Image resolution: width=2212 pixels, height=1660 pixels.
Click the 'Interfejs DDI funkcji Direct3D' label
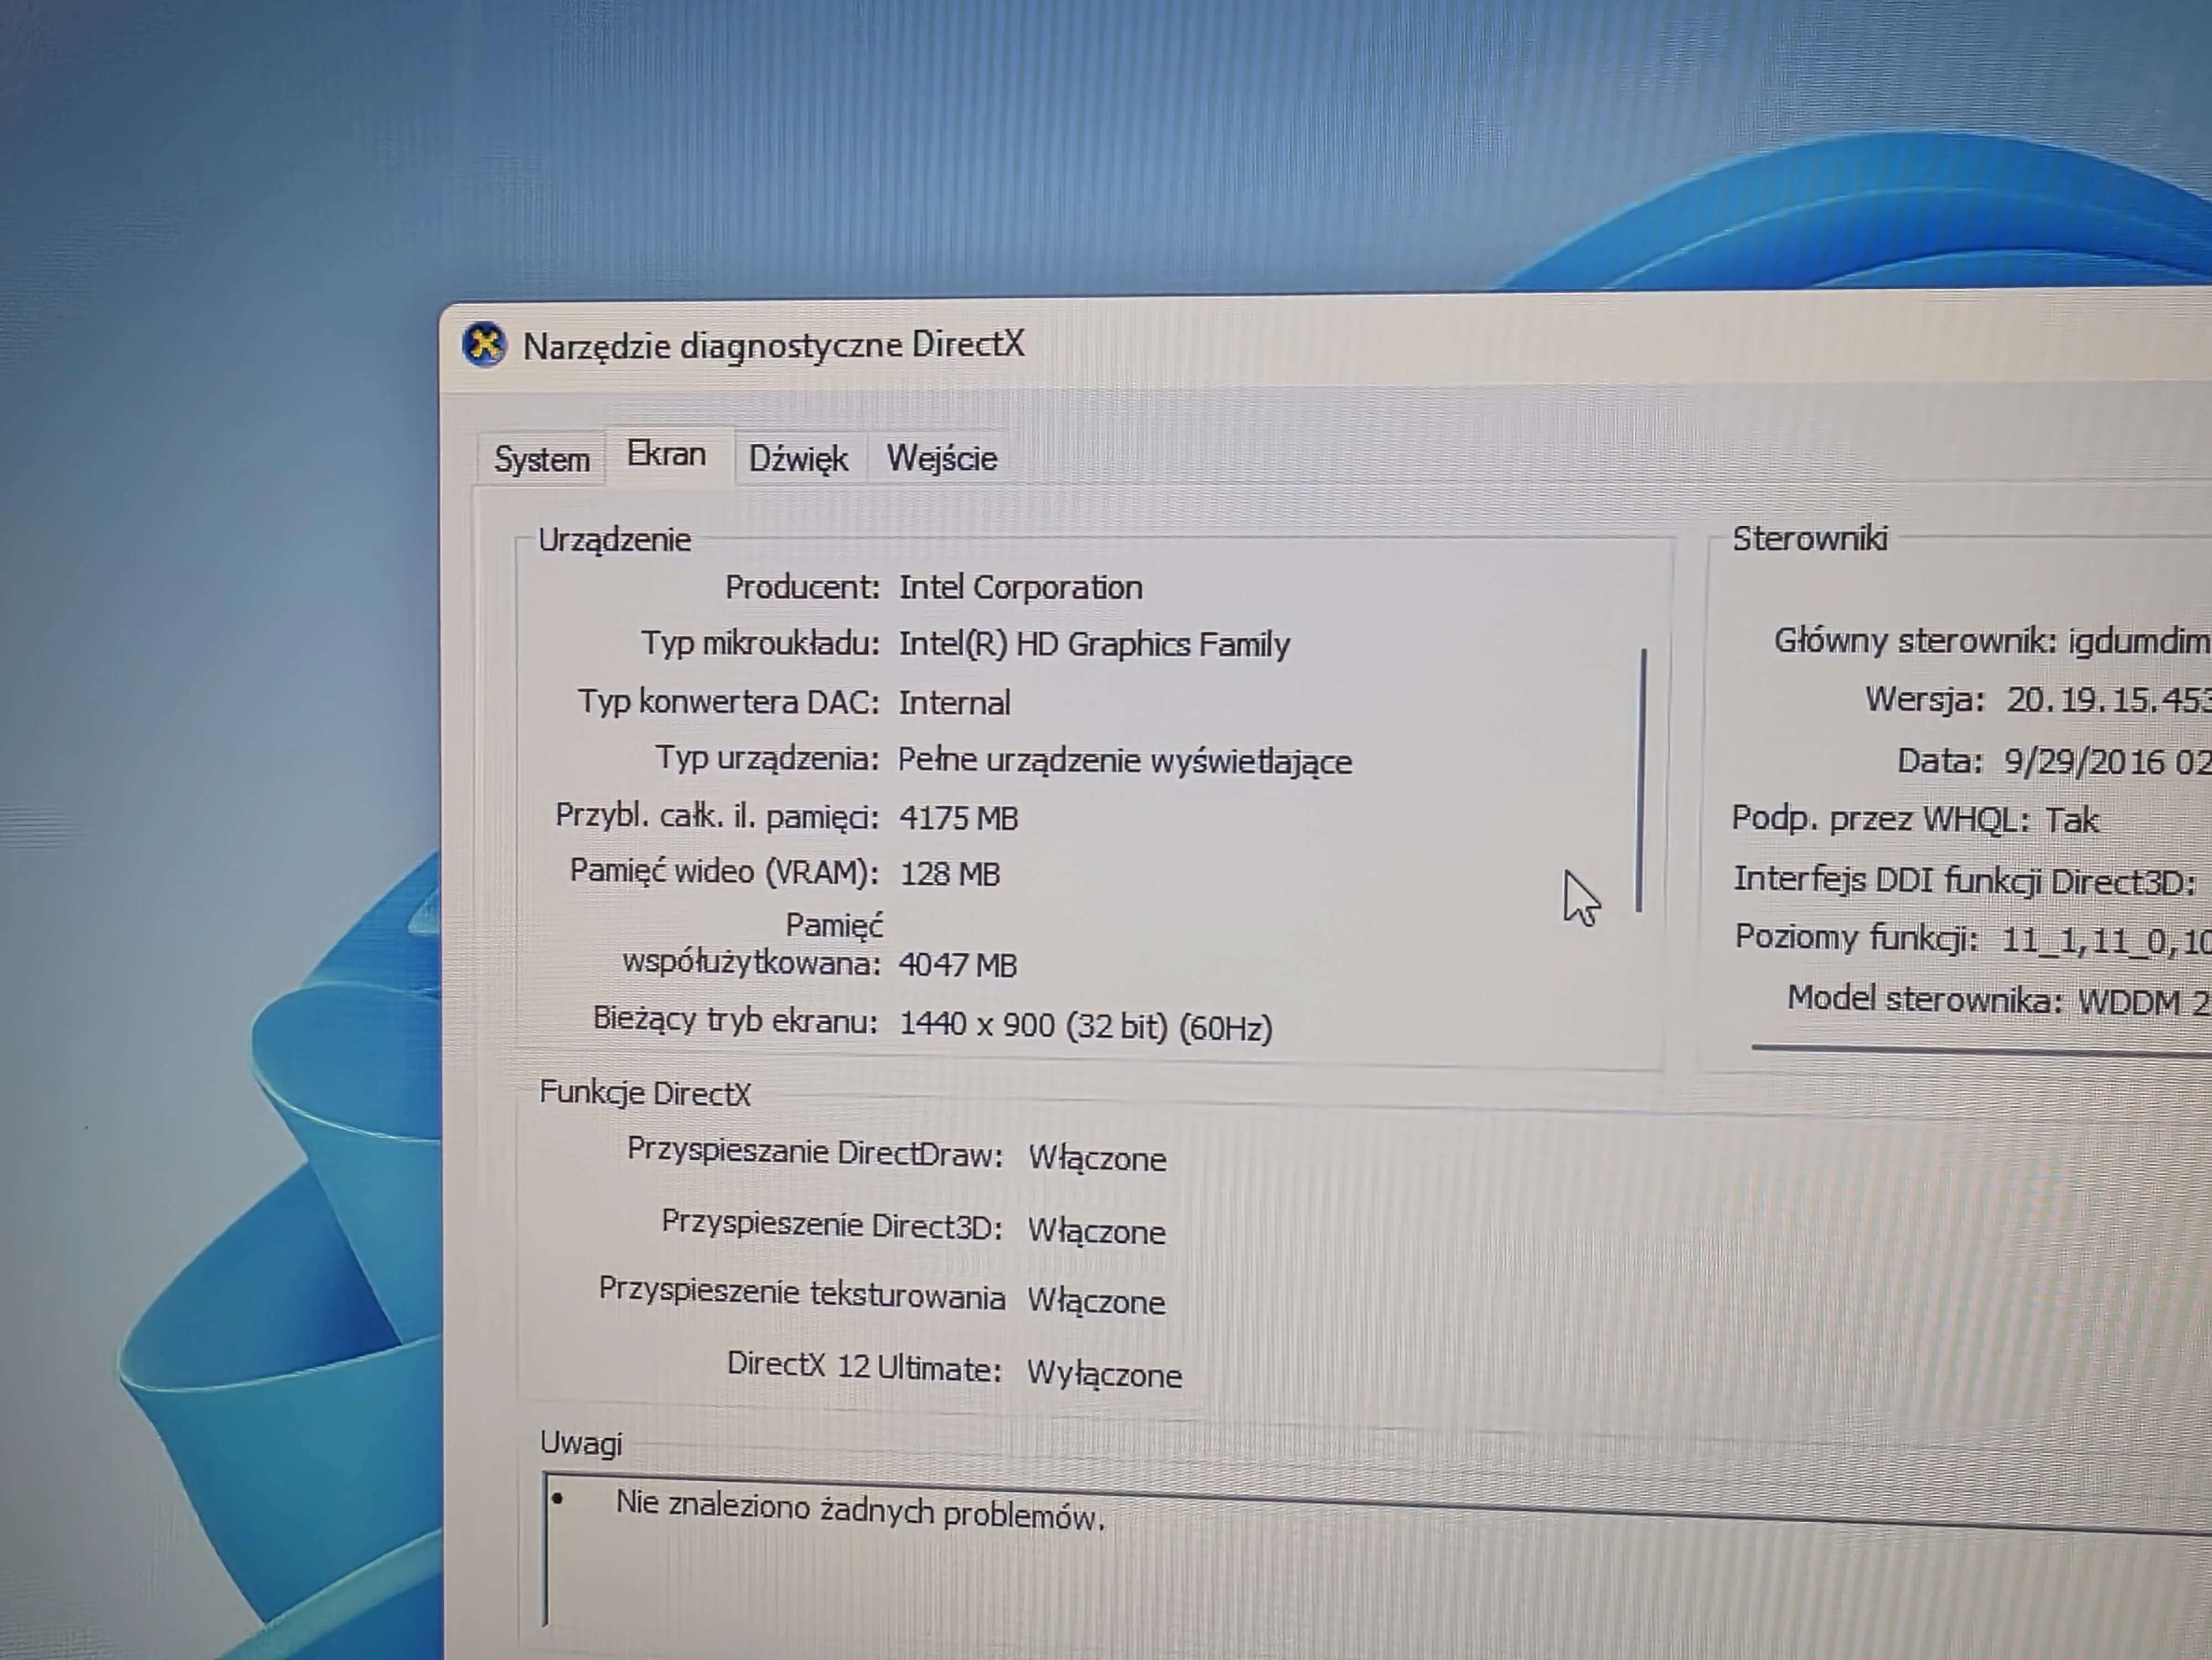(x=1964, y=880)
